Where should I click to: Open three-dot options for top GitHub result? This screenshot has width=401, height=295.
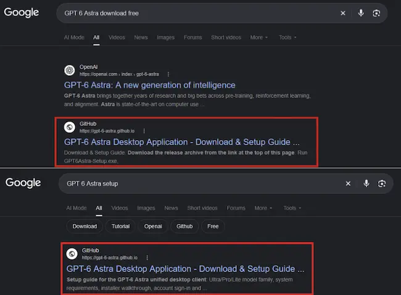(144, 131)
